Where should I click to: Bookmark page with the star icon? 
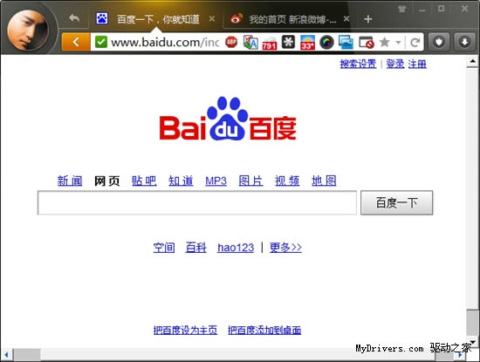click(385, 42)
